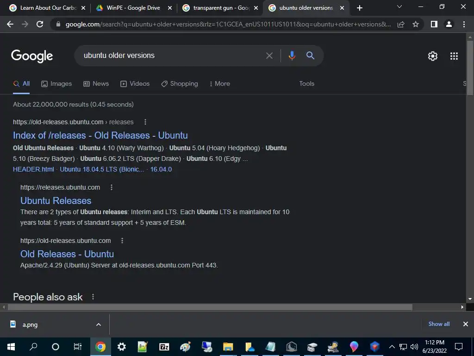Screen dimensions: 474x356
Task: Select the Shopping search tab
Action: [x=180, y=83]
